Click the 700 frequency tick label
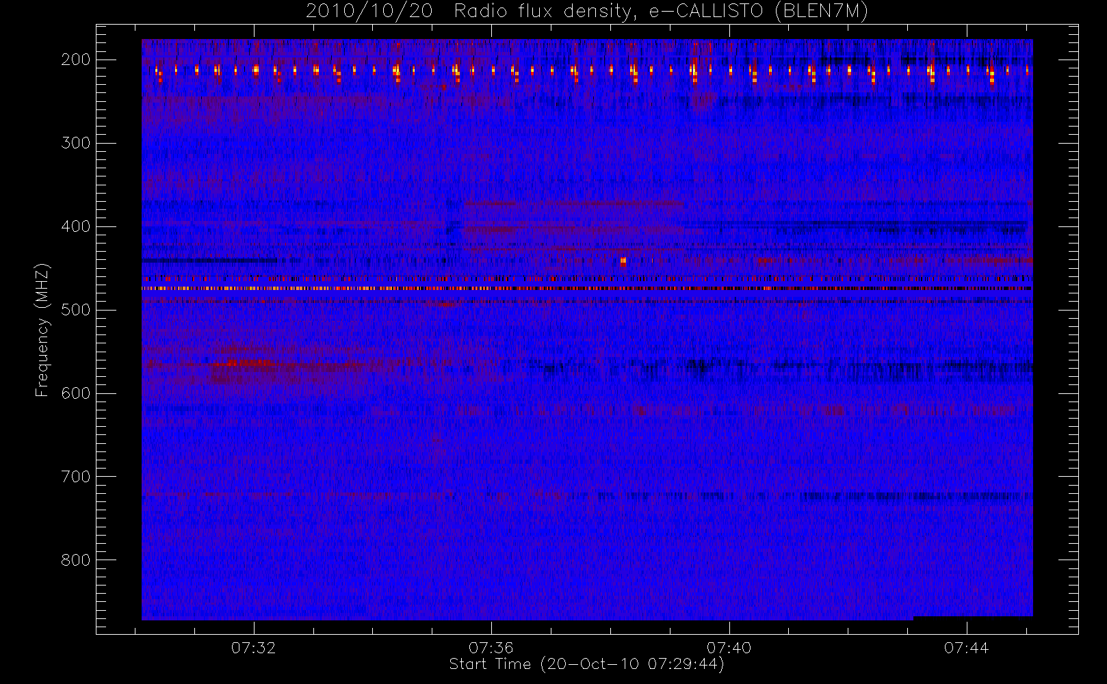The height and width of the screenshot is (684, 1107). pos(76,477)
